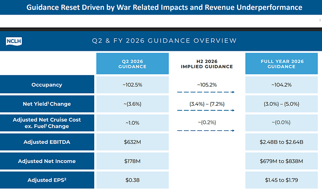Screen dimensions: 322x191
Task: Click the 'Q2 2026 Guidance' column header
Action: [x=133, y=64]
